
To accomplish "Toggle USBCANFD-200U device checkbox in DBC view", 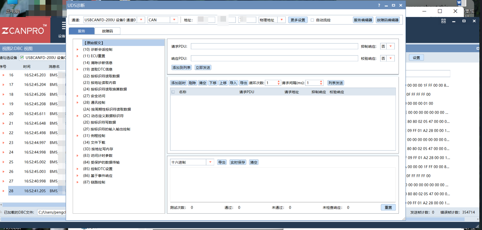I will [x=22, y=57].
